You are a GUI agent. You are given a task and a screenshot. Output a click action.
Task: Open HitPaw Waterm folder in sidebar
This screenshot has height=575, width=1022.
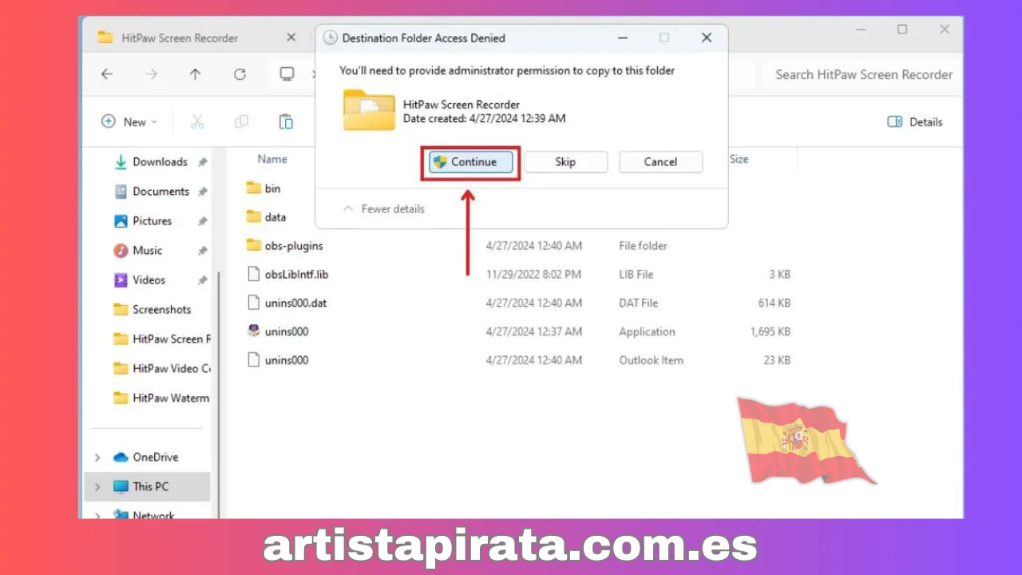point(162,399)
